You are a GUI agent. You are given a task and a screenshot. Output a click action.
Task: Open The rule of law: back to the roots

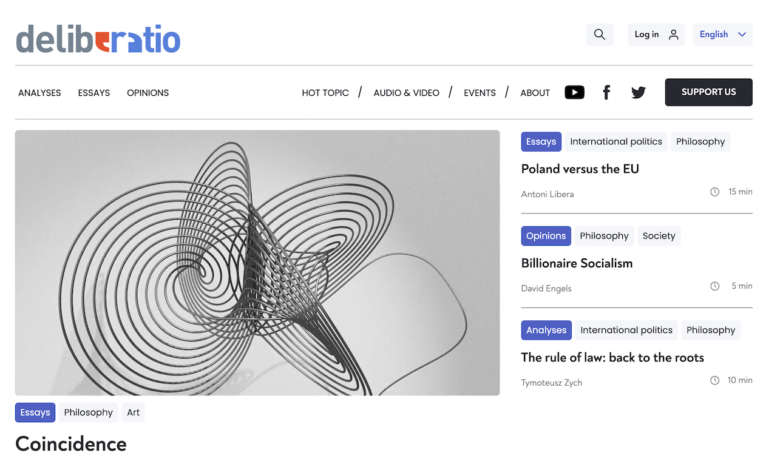point(612,357)
